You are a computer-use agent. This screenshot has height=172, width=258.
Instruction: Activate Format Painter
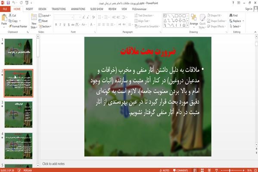pyautogui.click(x=18, y=26)
